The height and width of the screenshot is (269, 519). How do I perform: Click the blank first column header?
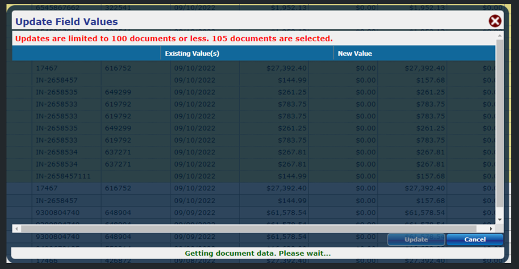coord(86,54)
